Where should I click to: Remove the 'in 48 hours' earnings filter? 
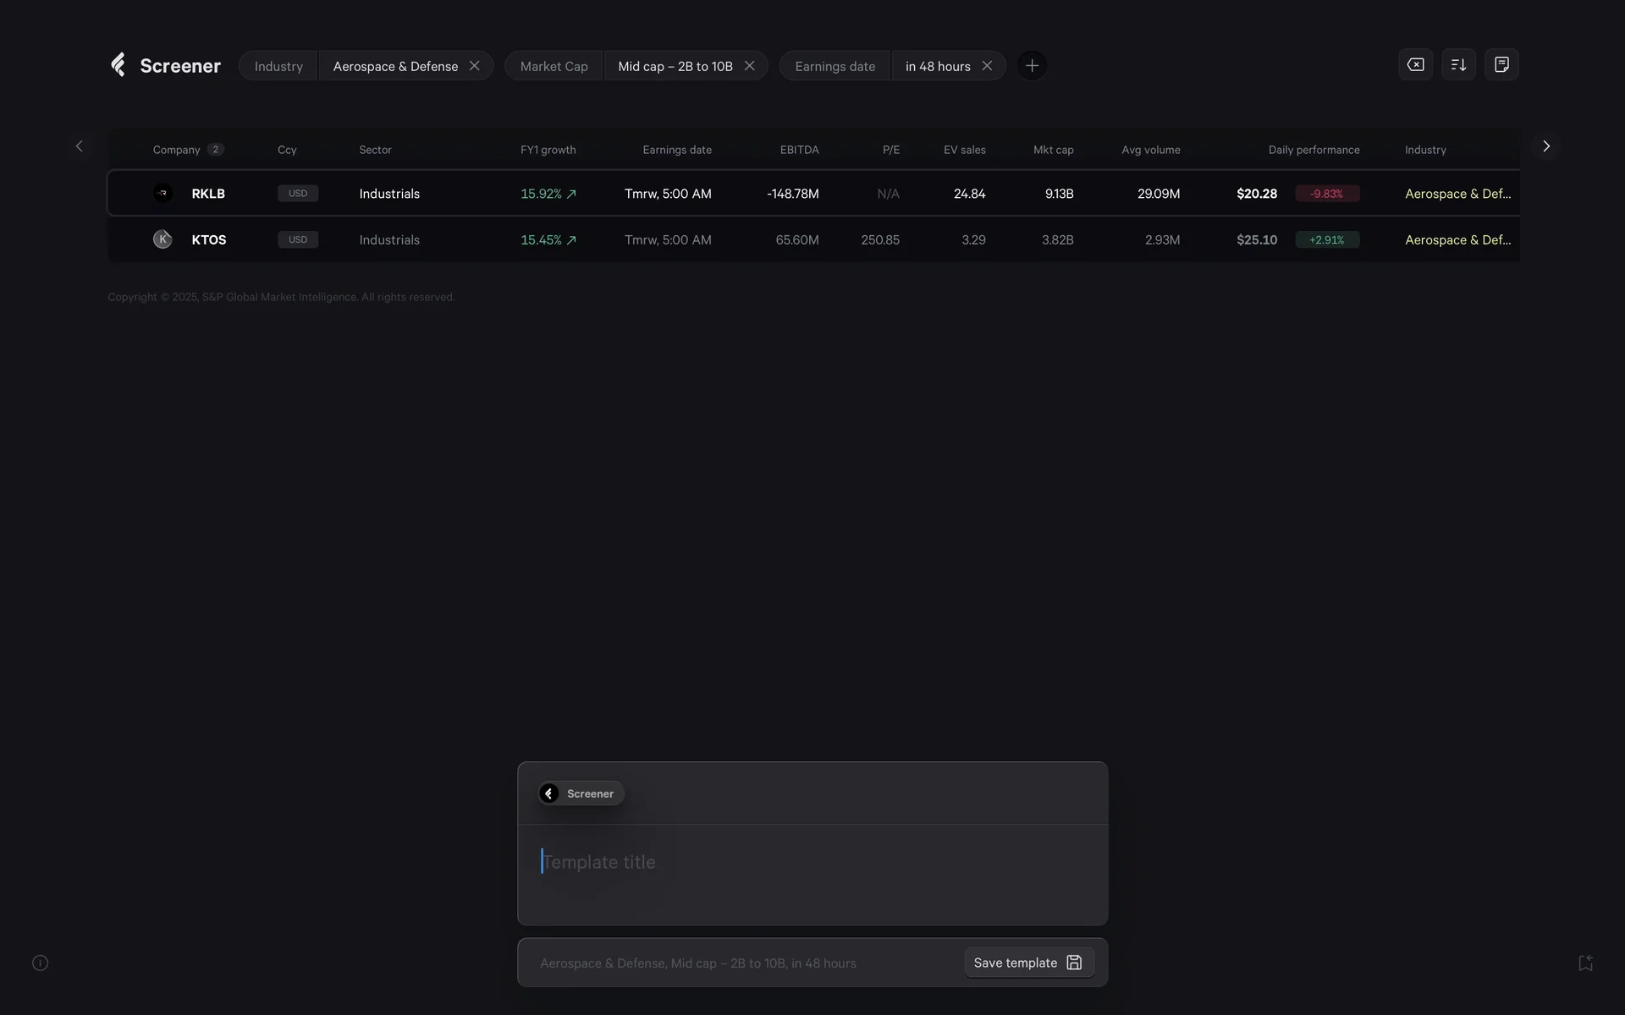[988, 65]
